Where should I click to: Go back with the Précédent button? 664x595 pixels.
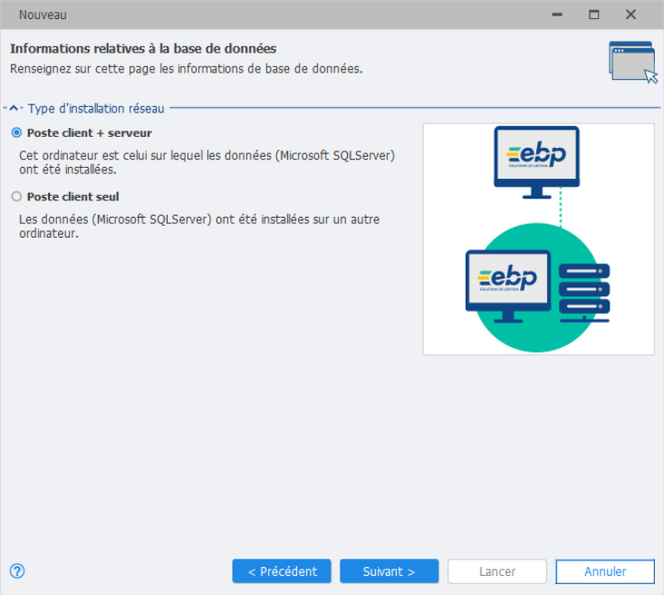point(282,571)
